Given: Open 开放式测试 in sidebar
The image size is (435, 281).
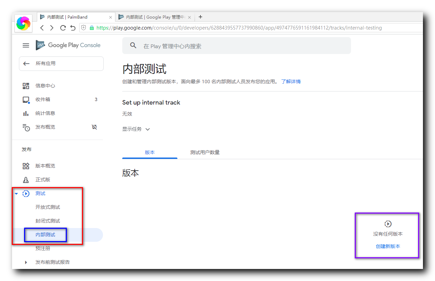Looking at the screenshot, I should click(48, 207).
